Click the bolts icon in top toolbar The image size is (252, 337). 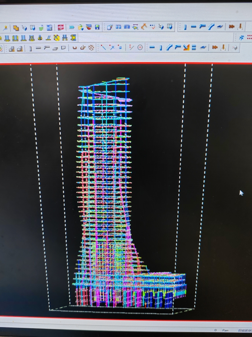click(231, 27)
